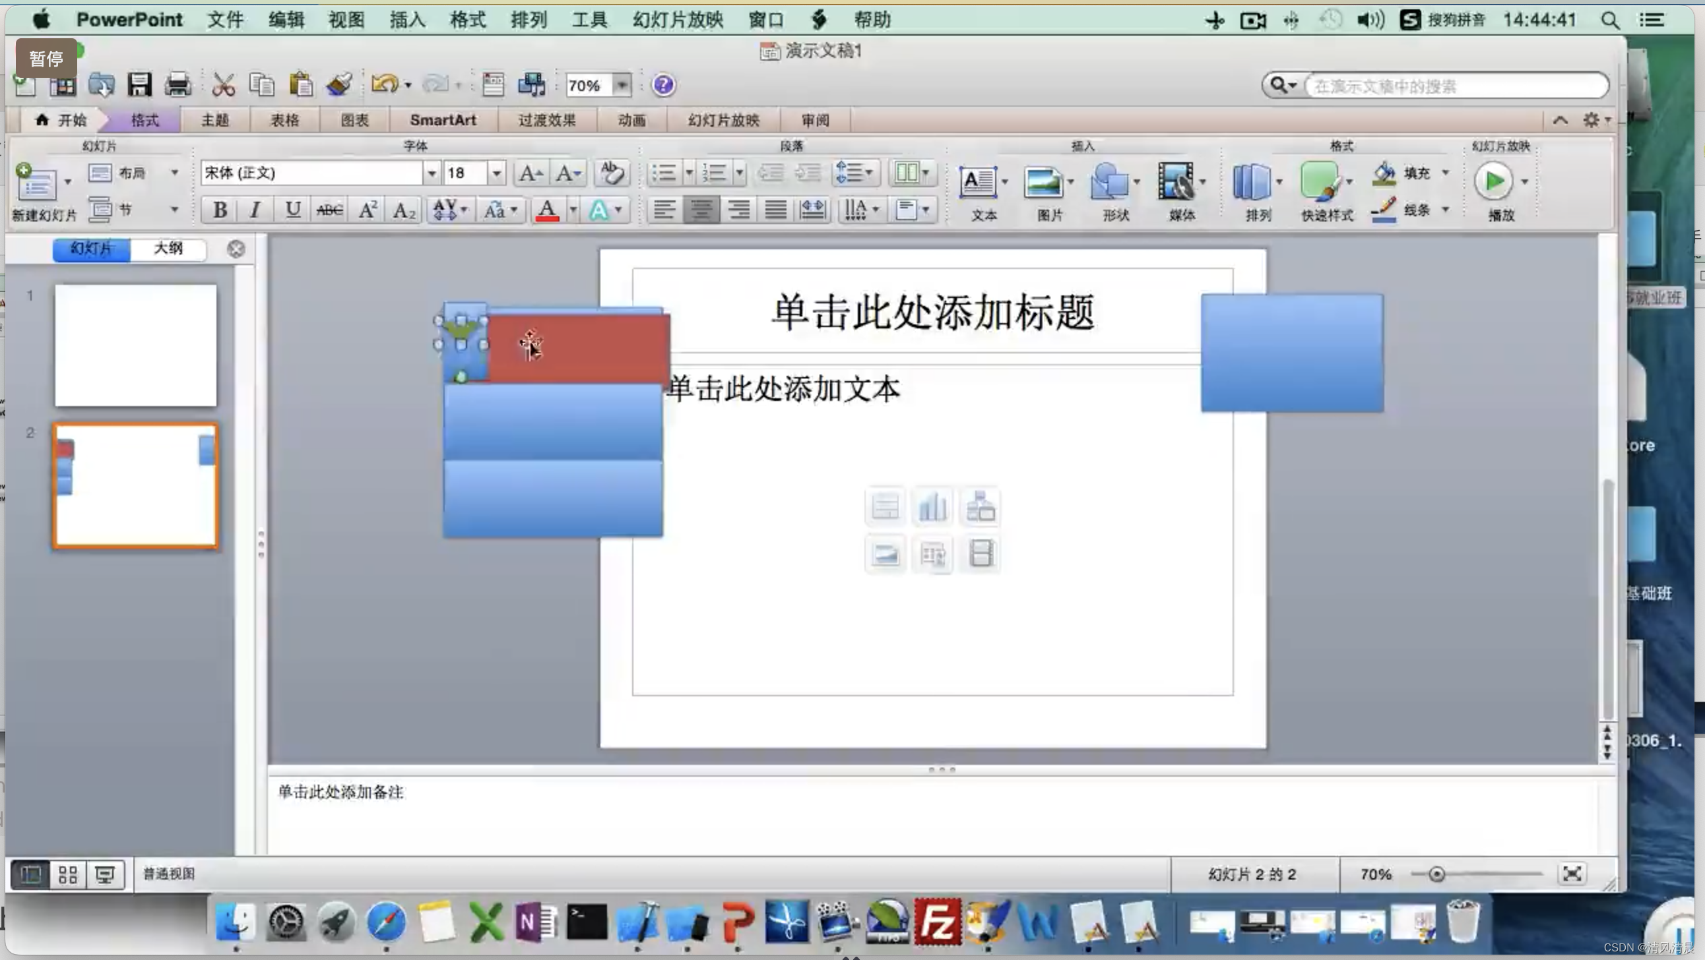Align text left
The image size is (1705, 960).
664,210
